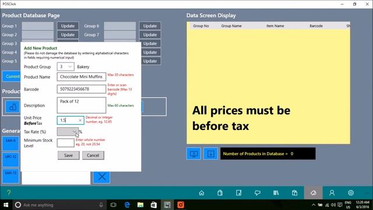
Task: Click the Group Name column header
Action: pos(231,26)
